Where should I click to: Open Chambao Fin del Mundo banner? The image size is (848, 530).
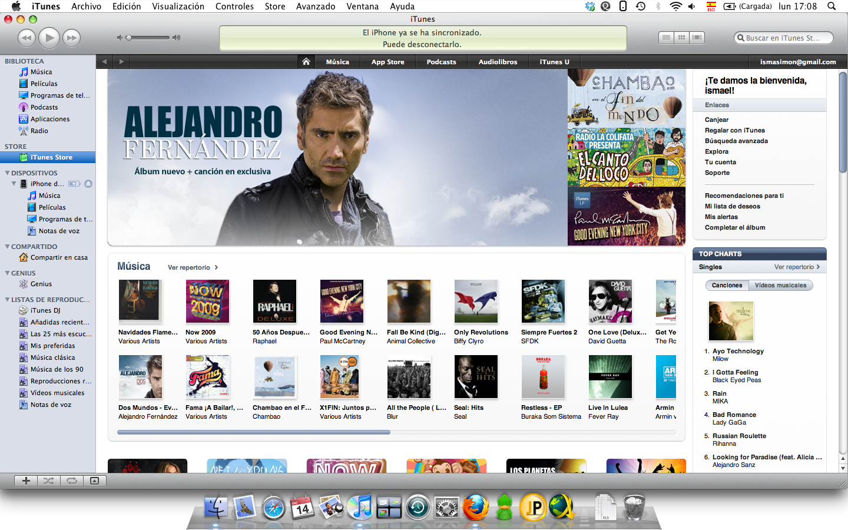click(627, 98)
